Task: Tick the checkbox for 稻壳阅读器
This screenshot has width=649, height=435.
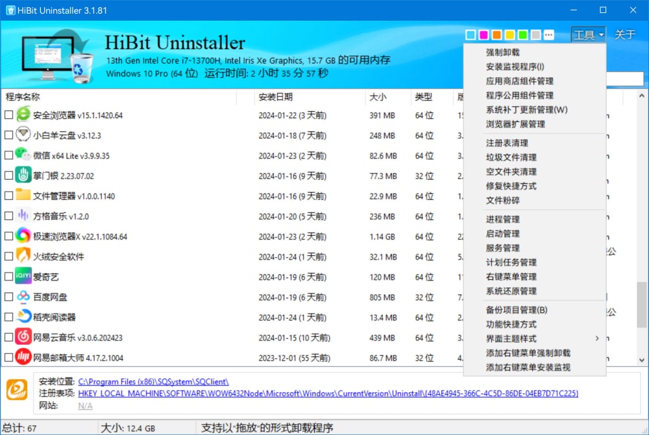Action: click(8, 317)
